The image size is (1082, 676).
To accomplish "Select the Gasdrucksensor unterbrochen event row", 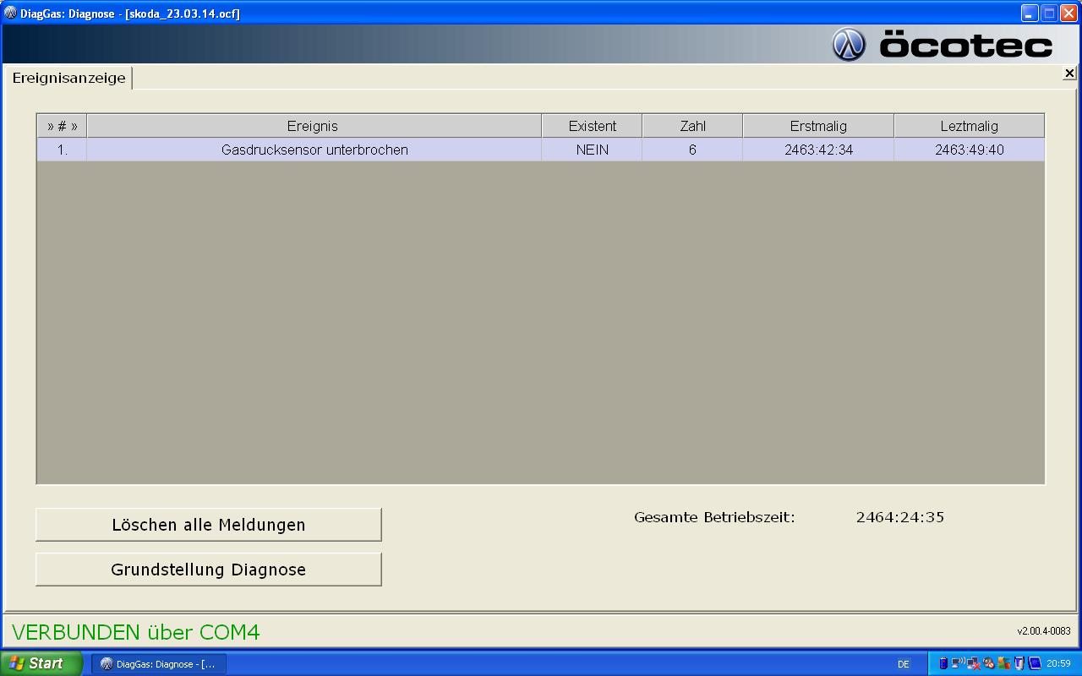I will click(x=314, y=150).
